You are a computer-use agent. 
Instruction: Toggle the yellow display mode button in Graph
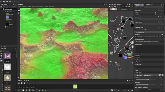click(116, 9)
